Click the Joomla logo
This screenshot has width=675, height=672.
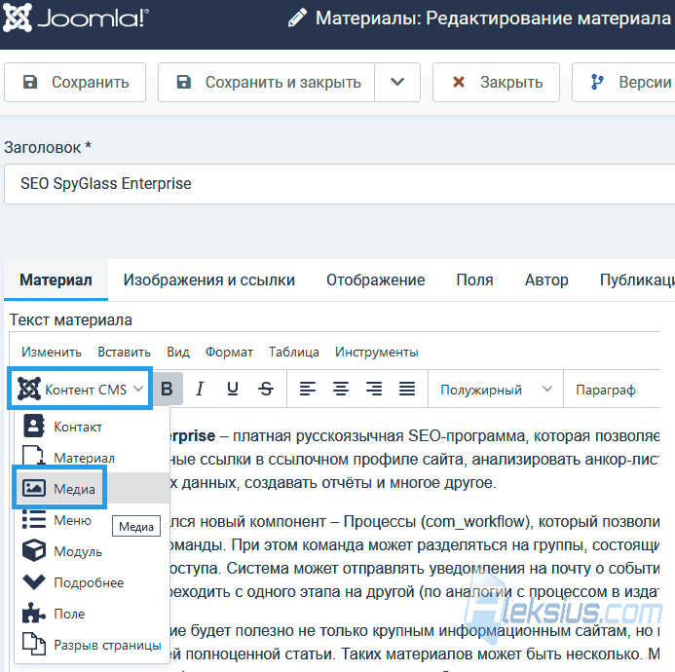[75, 18]
